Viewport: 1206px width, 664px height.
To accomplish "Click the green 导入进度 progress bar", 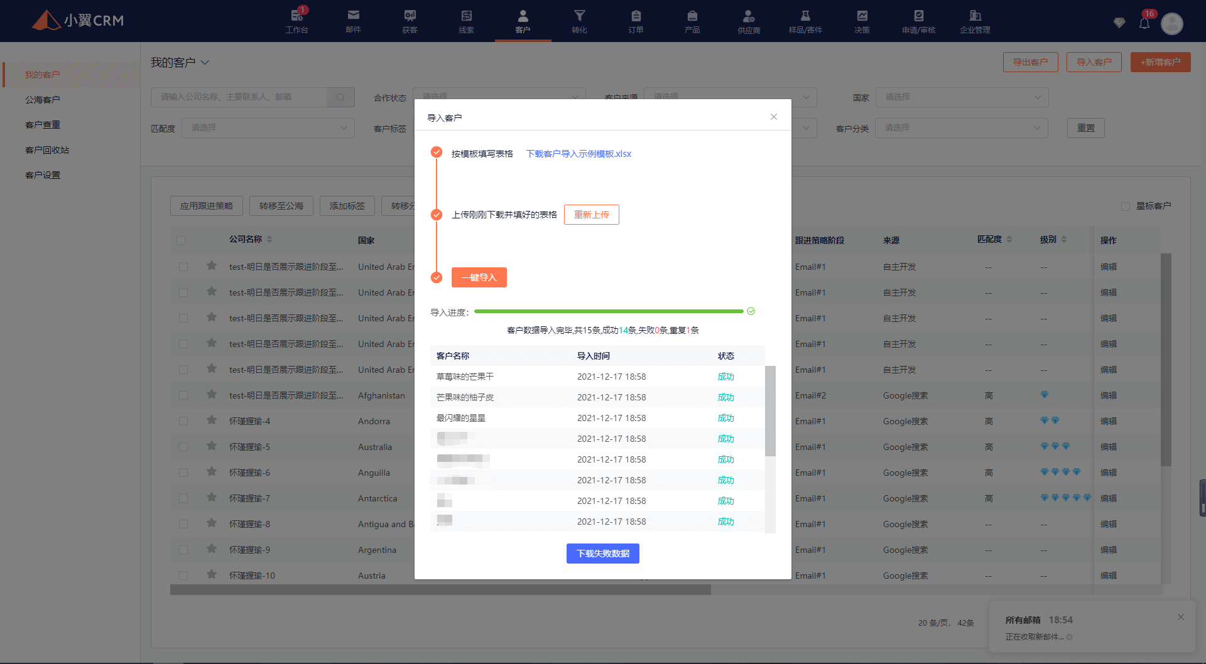I will coord(609,311).
